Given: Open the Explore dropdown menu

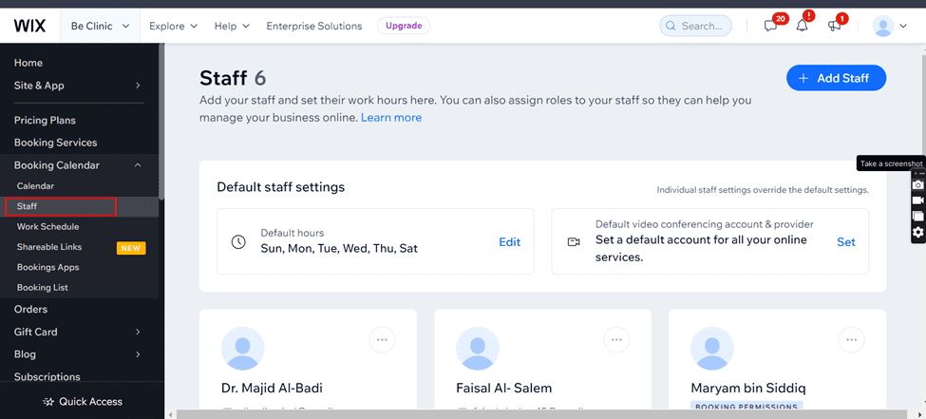Looking at the screenshot, I should [x=173, y=26].
